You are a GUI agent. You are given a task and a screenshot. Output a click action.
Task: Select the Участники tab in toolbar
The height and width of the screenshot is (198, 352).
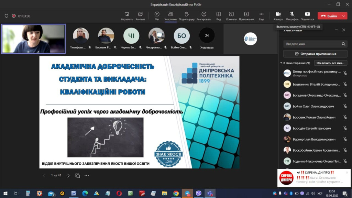tap(170, 16)
